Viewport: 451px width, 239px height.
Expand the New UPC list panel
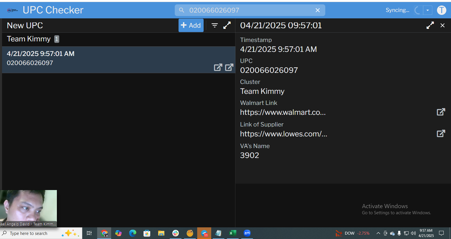(x=227, y=25)
